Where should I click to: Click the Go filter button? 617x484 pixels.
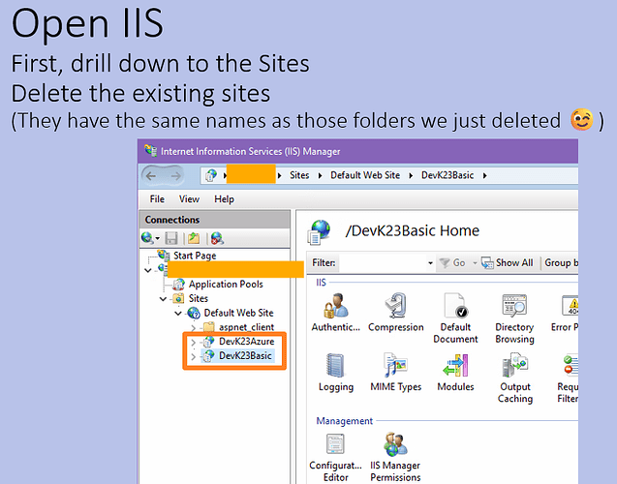[452, 262]
